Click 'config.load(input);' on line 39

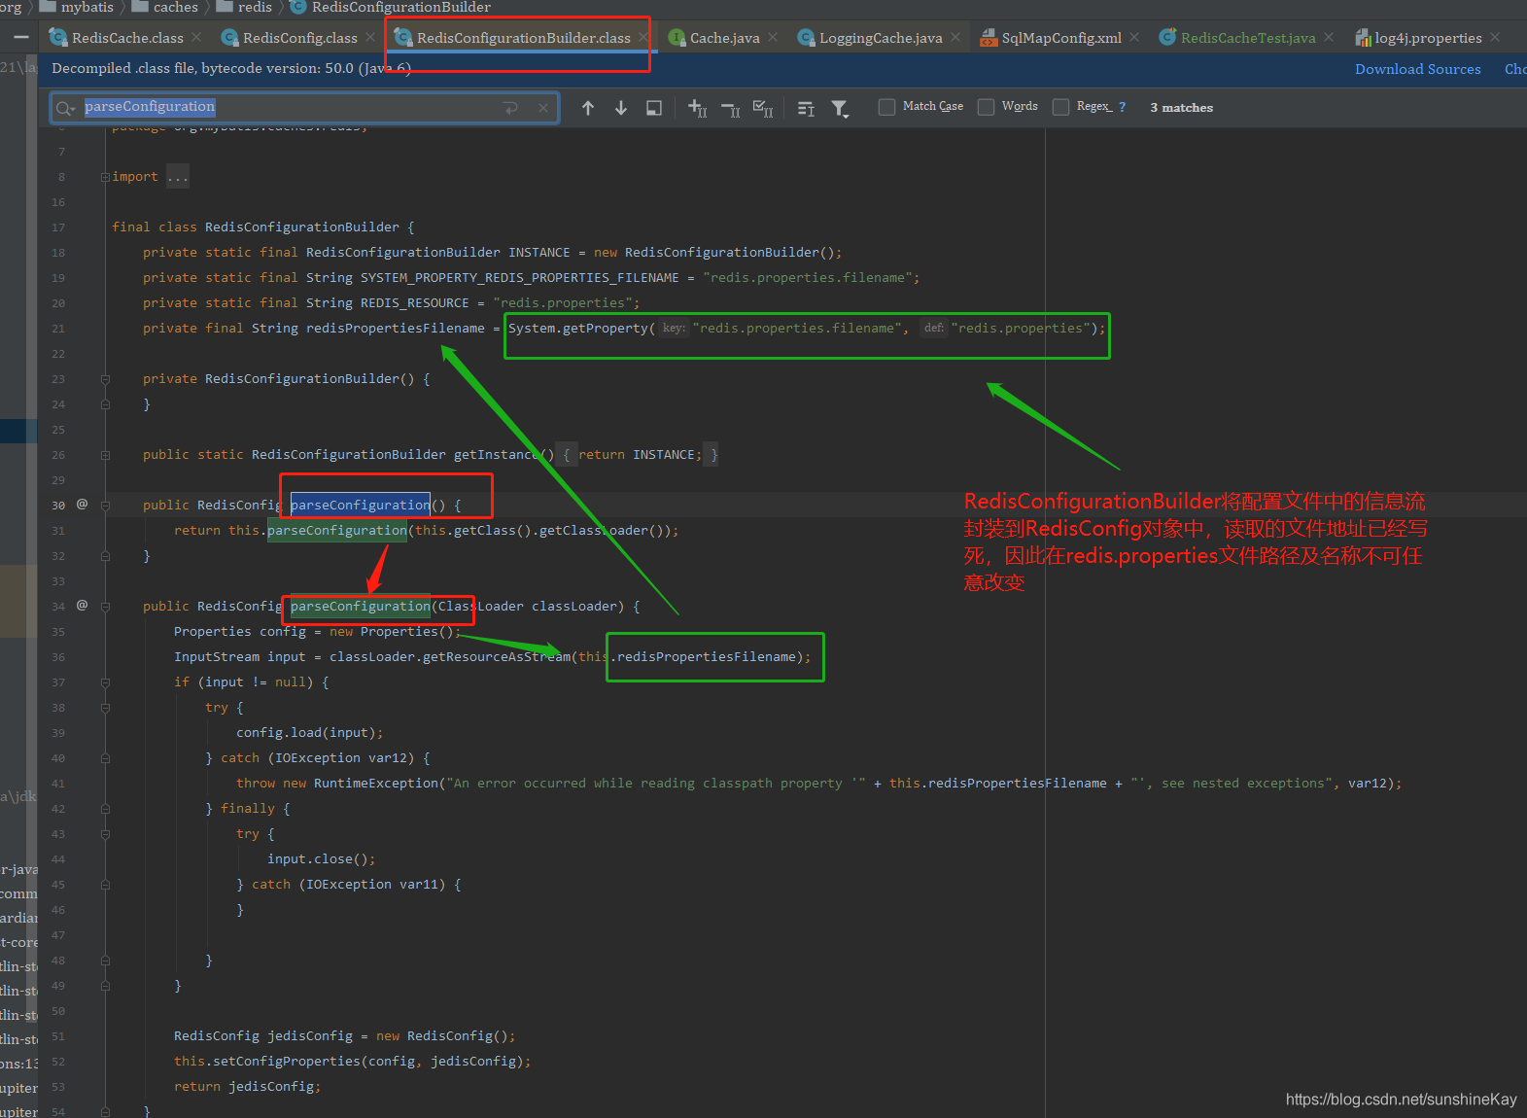(309, 733)
